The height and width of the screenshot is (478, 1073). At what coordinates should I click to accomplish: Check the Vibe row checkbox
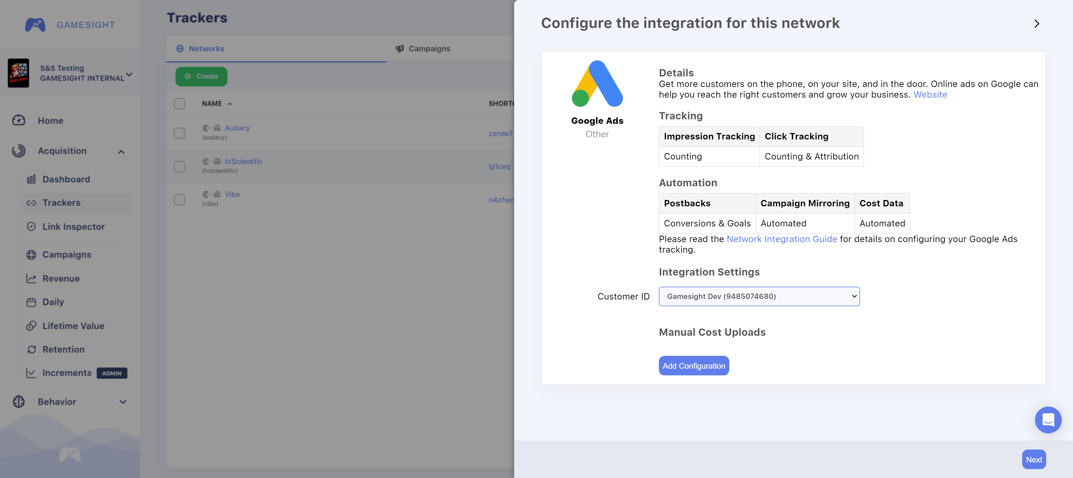179,199
